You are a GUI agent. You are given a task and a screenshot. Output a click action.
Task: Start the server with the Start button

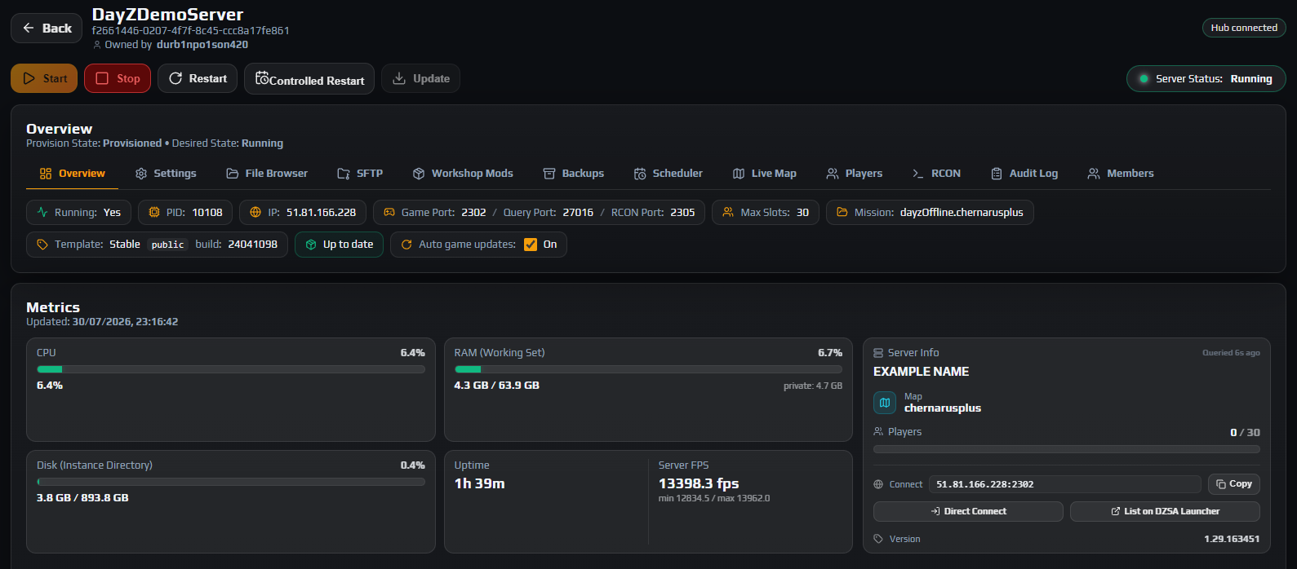click(44, 78)
